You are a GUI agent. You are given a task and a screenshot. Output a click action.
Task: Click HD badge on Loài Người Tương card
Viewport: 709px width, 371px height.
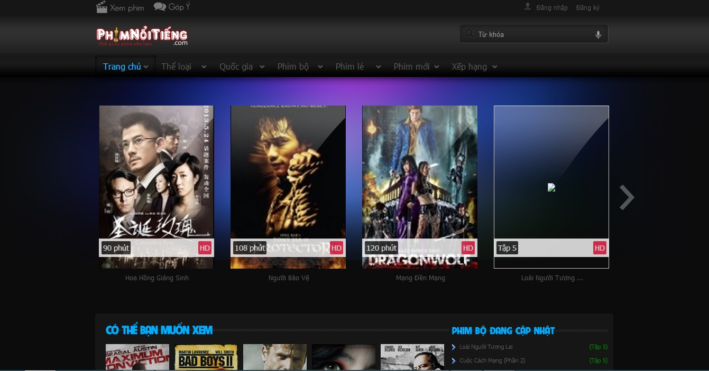pyautogui.click(x=600, y=248)
